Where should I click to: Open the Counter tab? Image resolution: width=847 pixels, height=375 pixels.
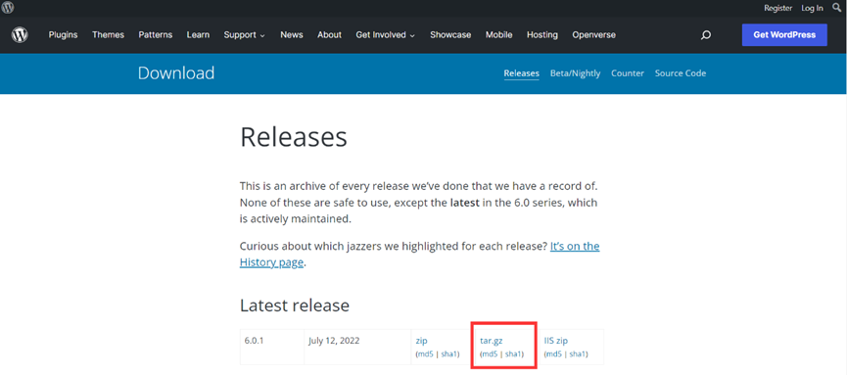(628, 73)
